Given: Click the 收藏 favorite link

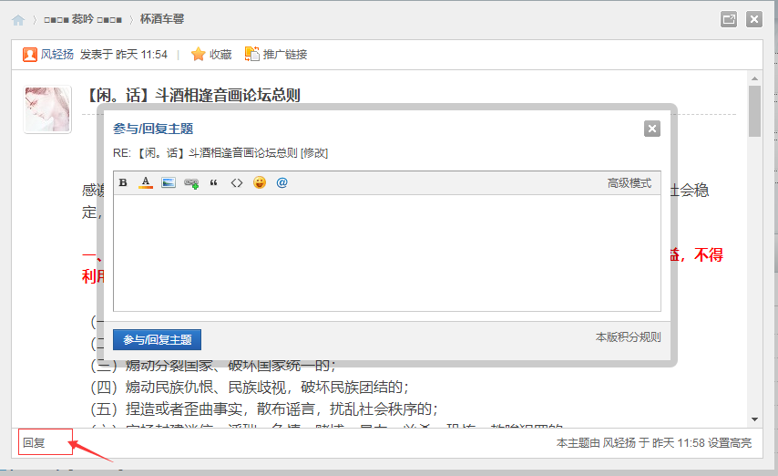Looking at the screenshot, I should pos(220,54).
